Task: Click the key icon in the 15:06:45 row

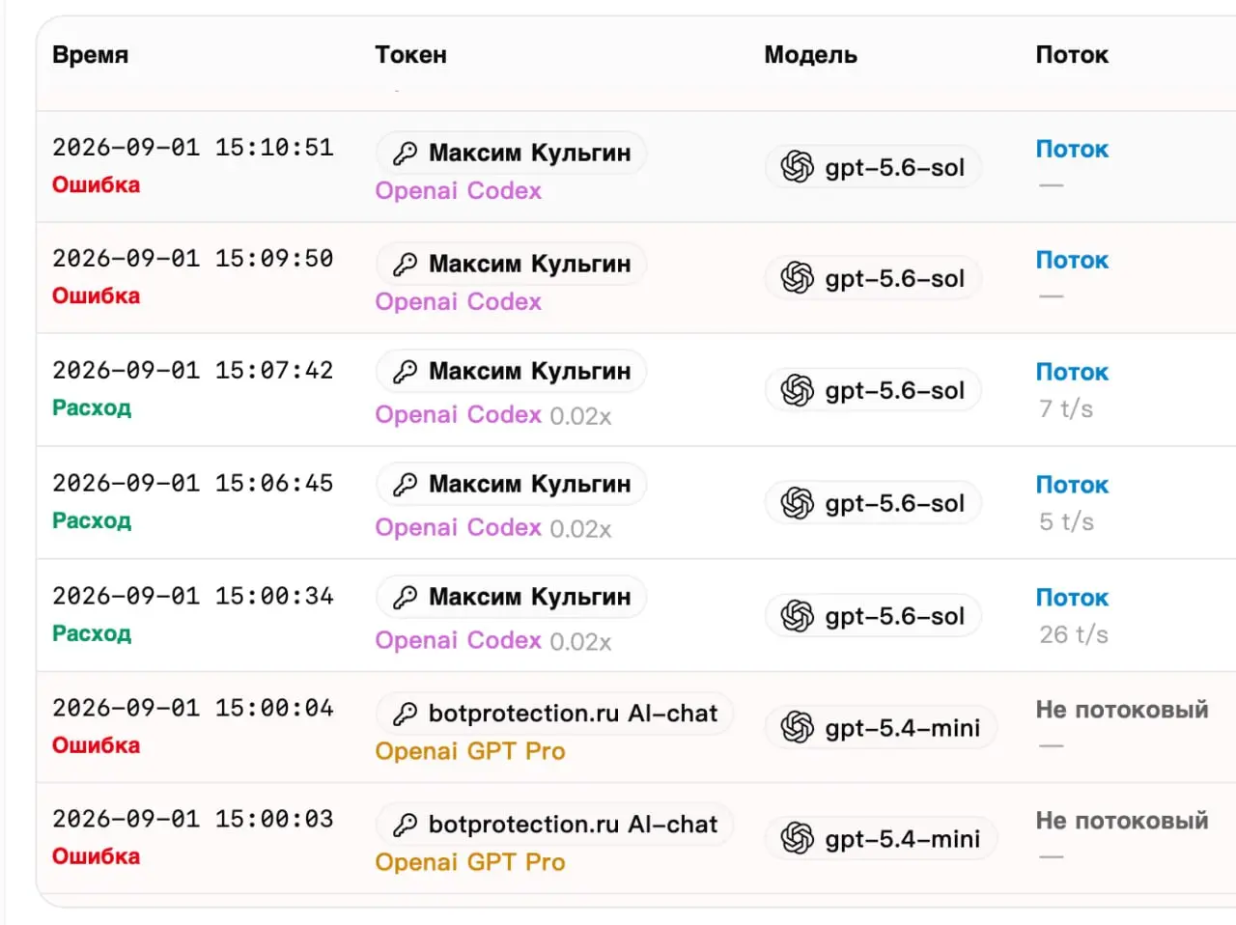Action: point(406,485)
